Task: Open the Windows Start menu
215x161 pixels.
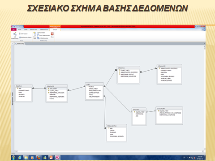Action: tap(13, 157)
